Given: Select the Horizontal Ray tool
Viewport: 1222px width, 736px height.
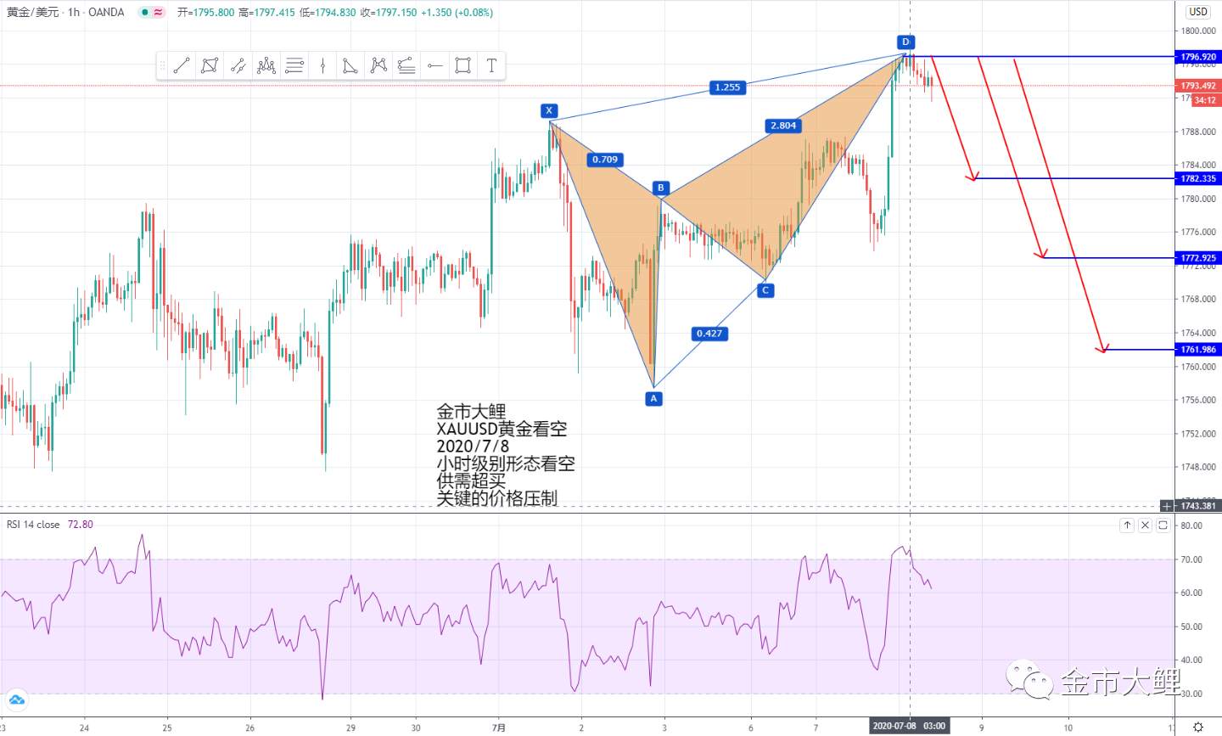Looking at the screenshot, I should (x=435, y=65).
